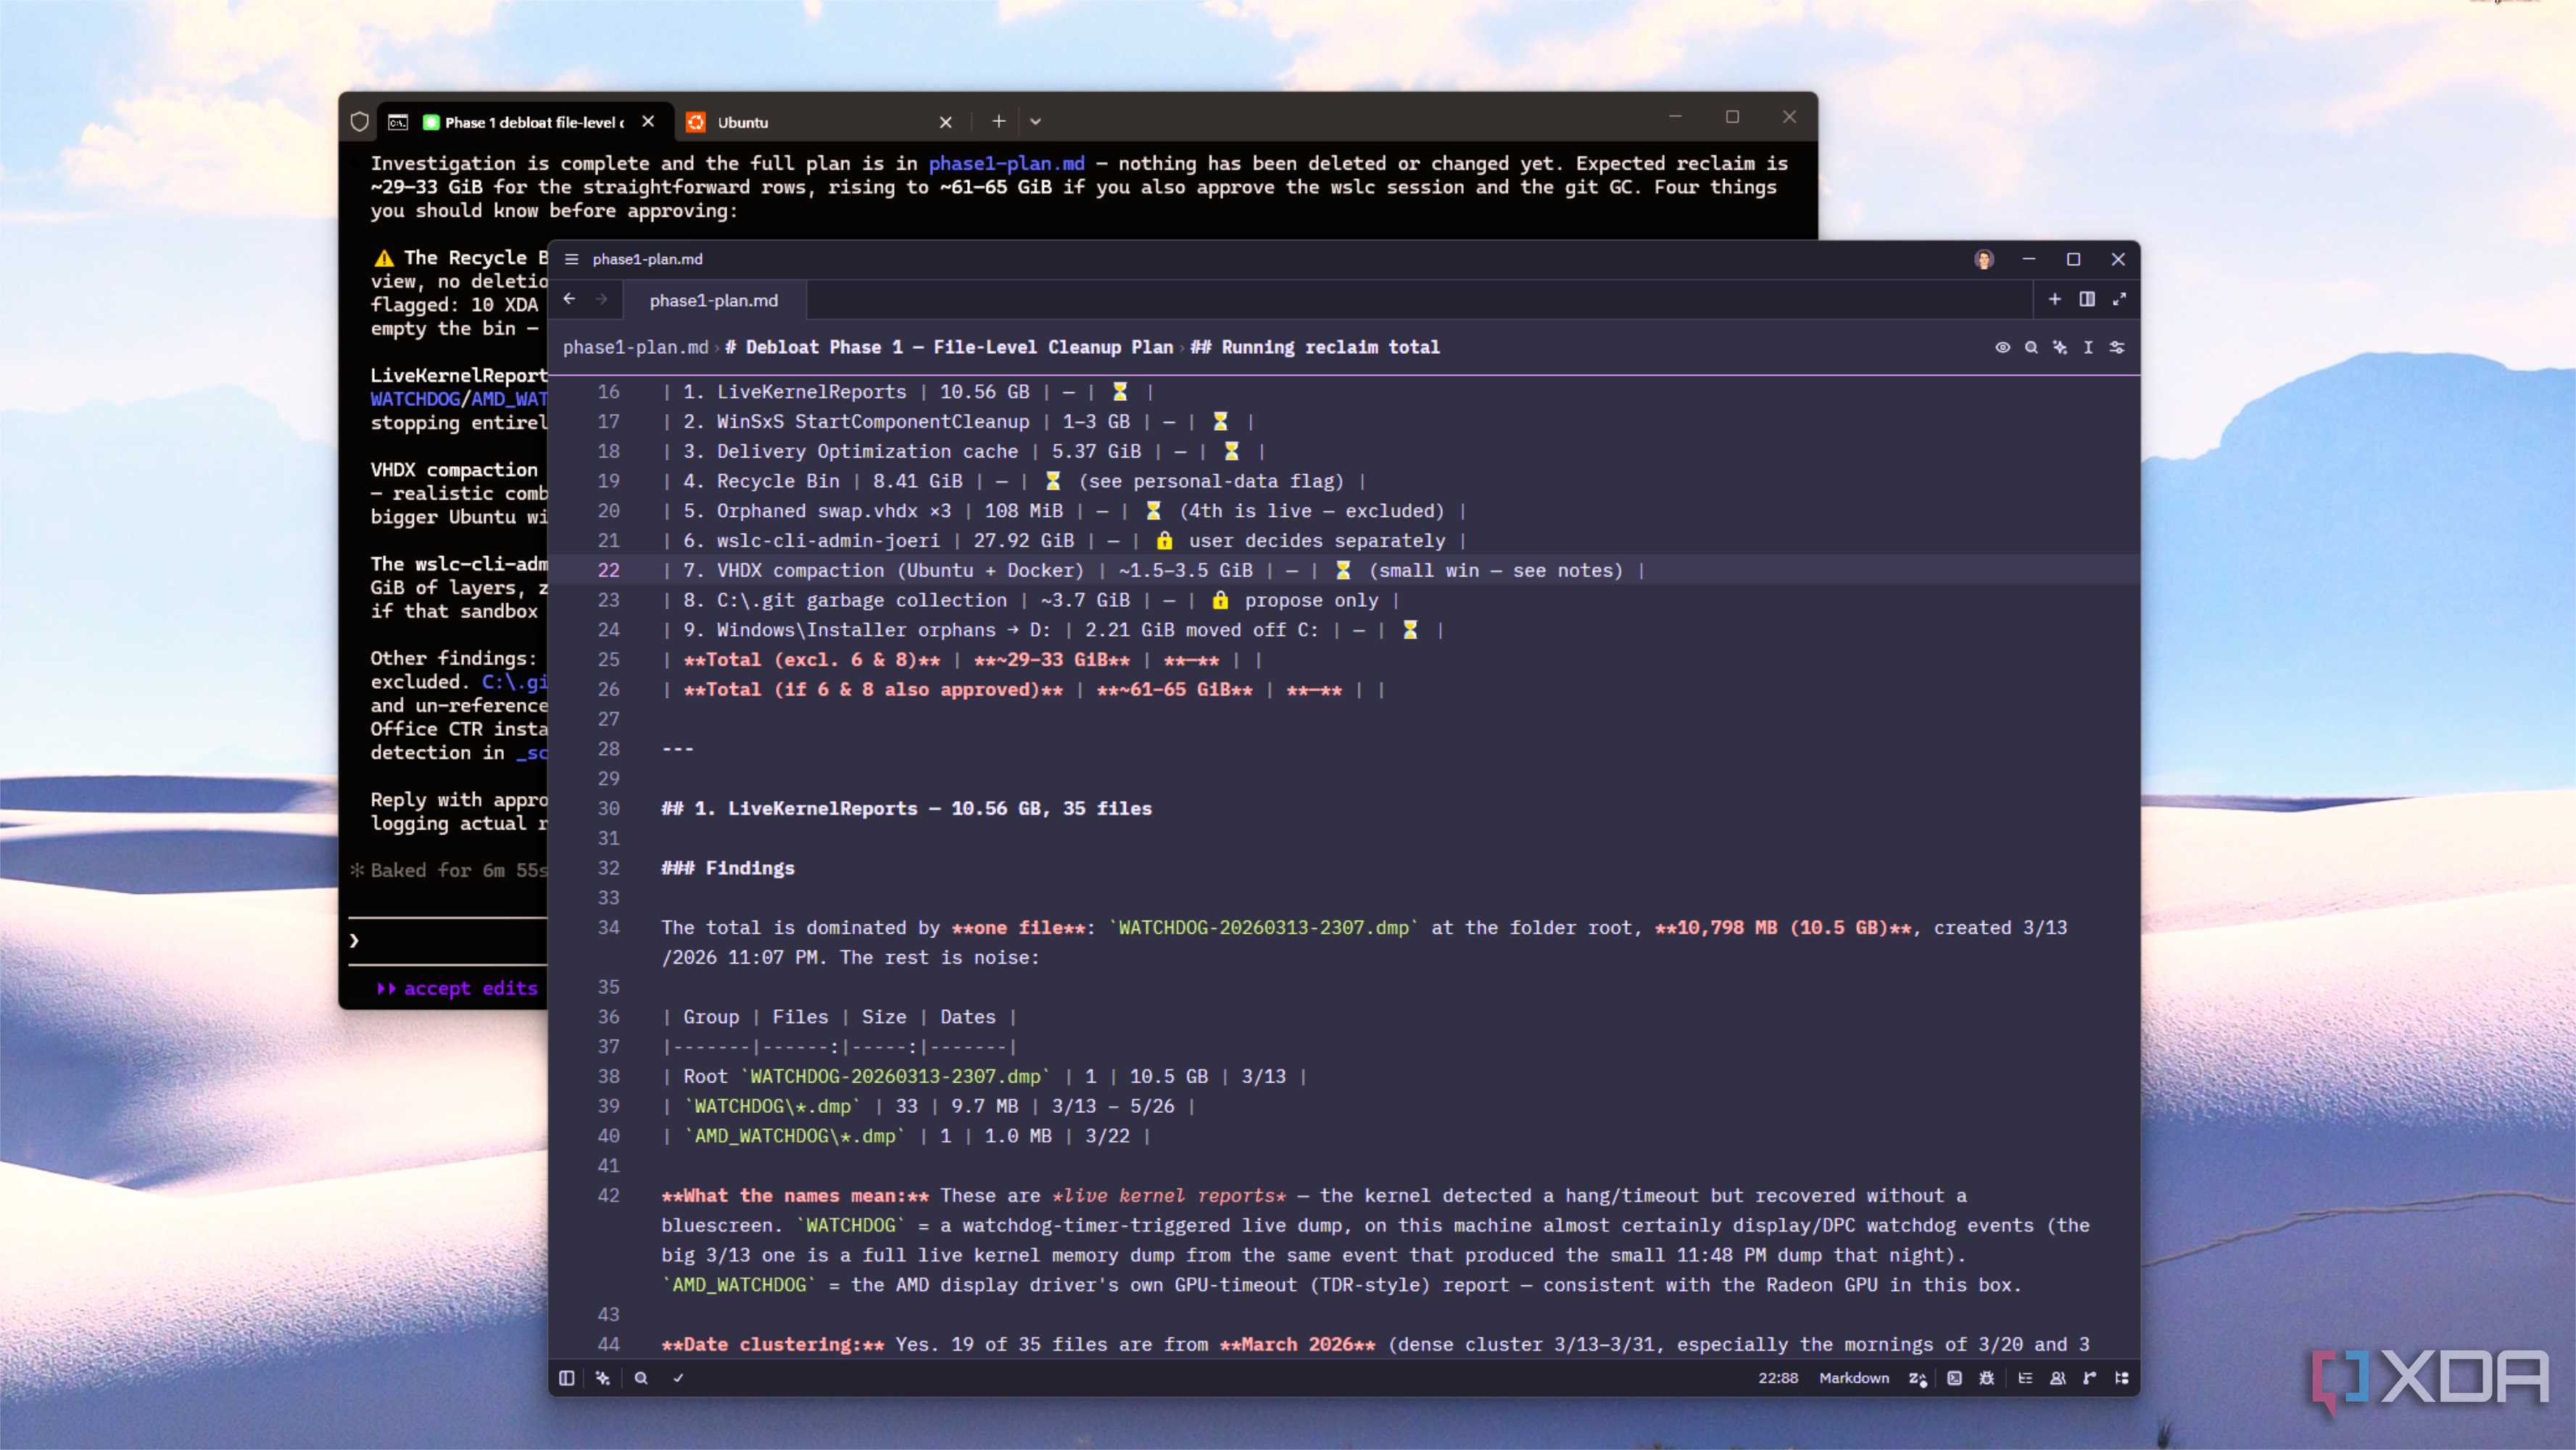
Task: Change language mode from Markdown
Action: pos(1854,1378)
